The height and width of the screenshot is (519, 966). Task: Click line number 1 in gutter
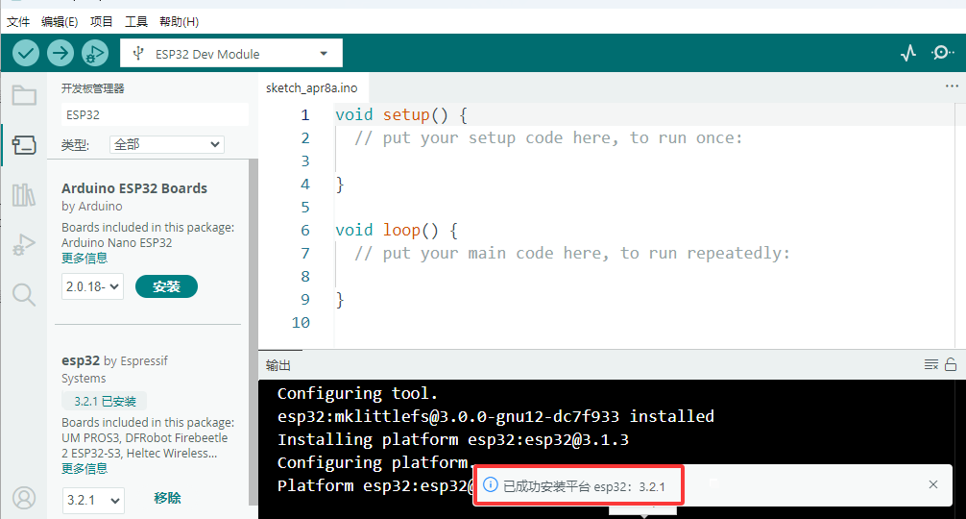pyautogui.click(x=305, y=115)
